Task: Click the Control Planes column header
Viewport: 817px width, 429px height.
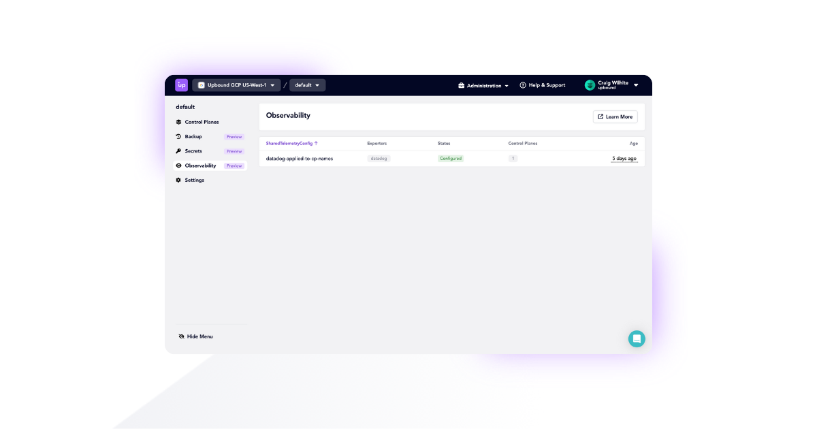Action: coord(523,143)
